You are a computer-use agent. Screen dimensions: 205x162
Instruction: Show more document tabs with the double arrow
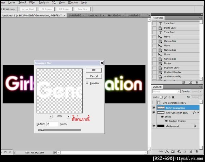(x=148, y=15)
